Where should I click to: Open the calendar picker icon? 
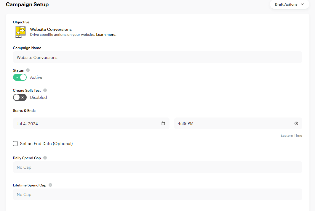coord(163,124)
